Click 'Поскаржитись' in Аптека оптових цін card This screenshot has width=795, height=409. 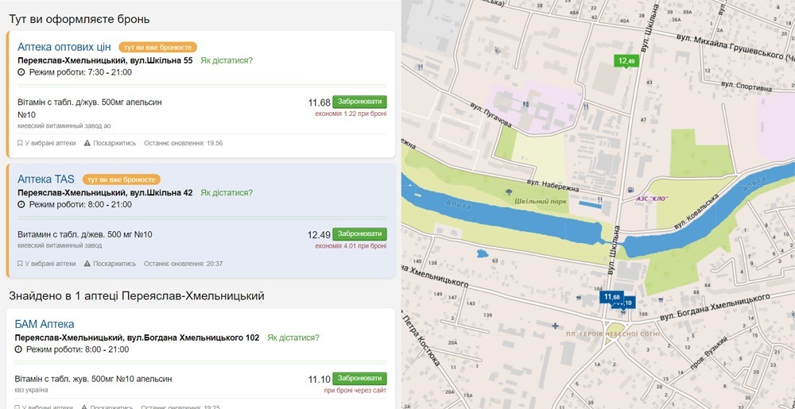114,143
